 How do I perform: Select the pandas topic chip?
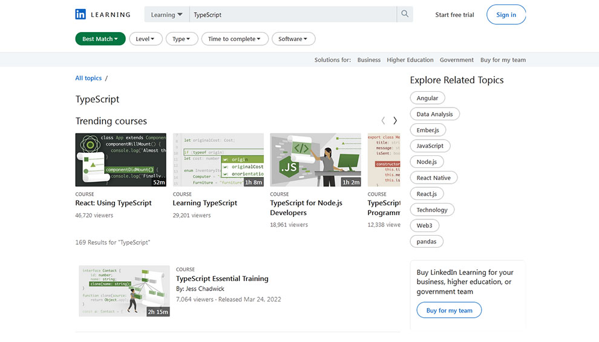point(427,242)
